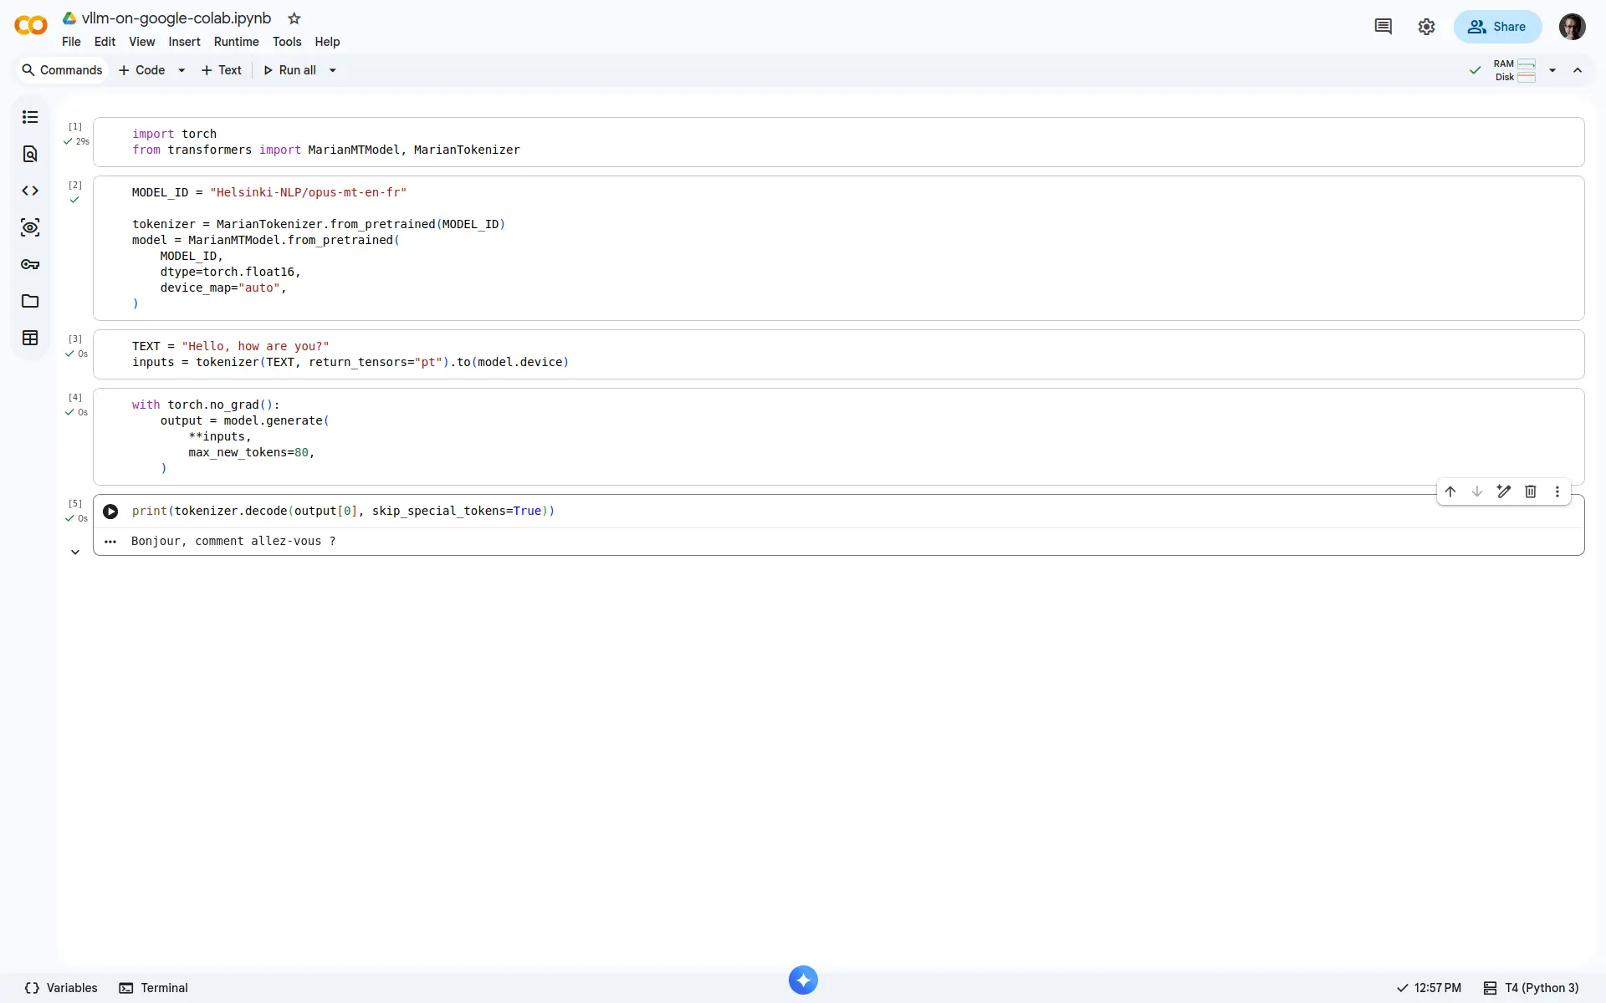
Task: Click the print statement in cell 5
Action: 343,511
